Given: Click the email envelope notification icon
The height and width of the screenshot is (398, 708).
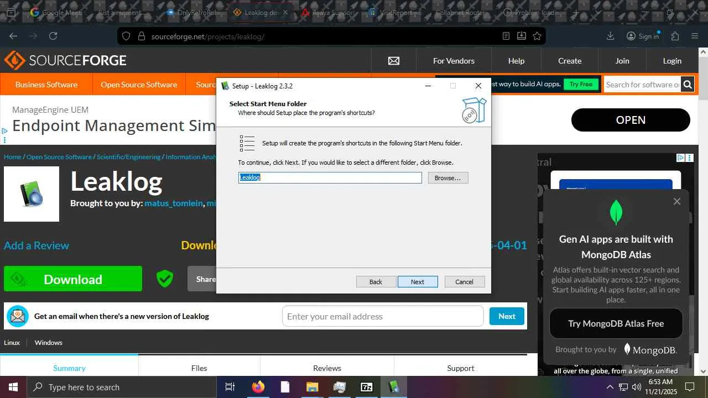Looking at the screenshot, I should [x=18, y=316].
